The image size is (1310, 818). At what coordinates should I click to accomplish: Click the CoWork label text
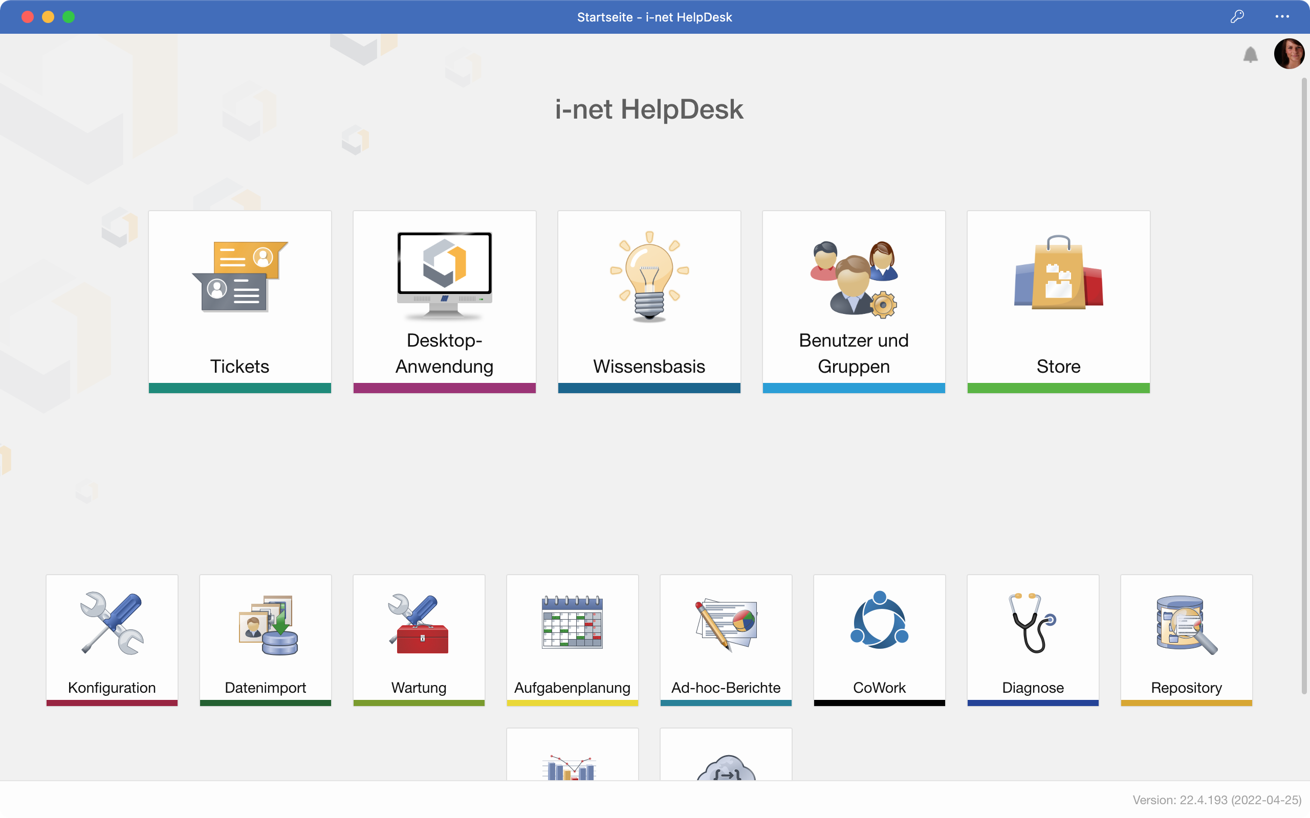click(879, 688)
